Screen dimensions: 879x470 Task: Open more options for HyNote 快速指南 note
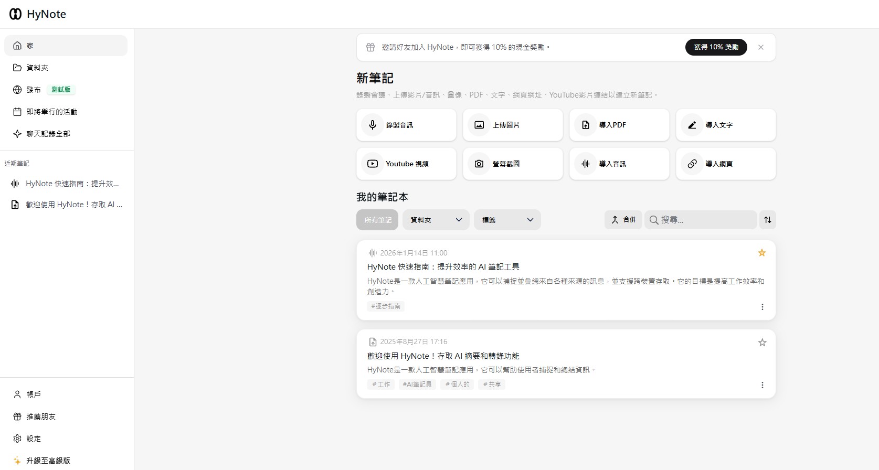(762, 307)
